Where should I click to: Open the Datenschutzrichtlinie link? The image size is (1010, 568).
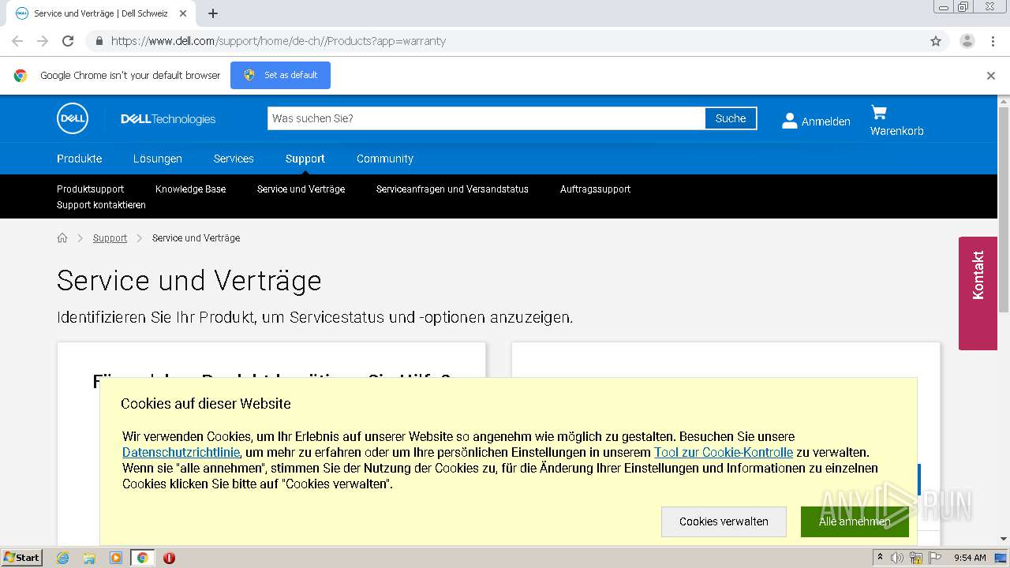181,453
